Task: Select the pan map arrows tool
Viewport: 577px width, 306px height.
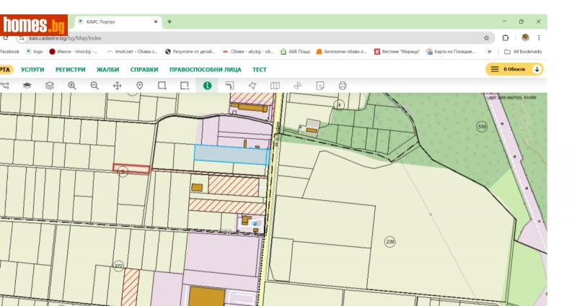Action: (x=117, y=85)
